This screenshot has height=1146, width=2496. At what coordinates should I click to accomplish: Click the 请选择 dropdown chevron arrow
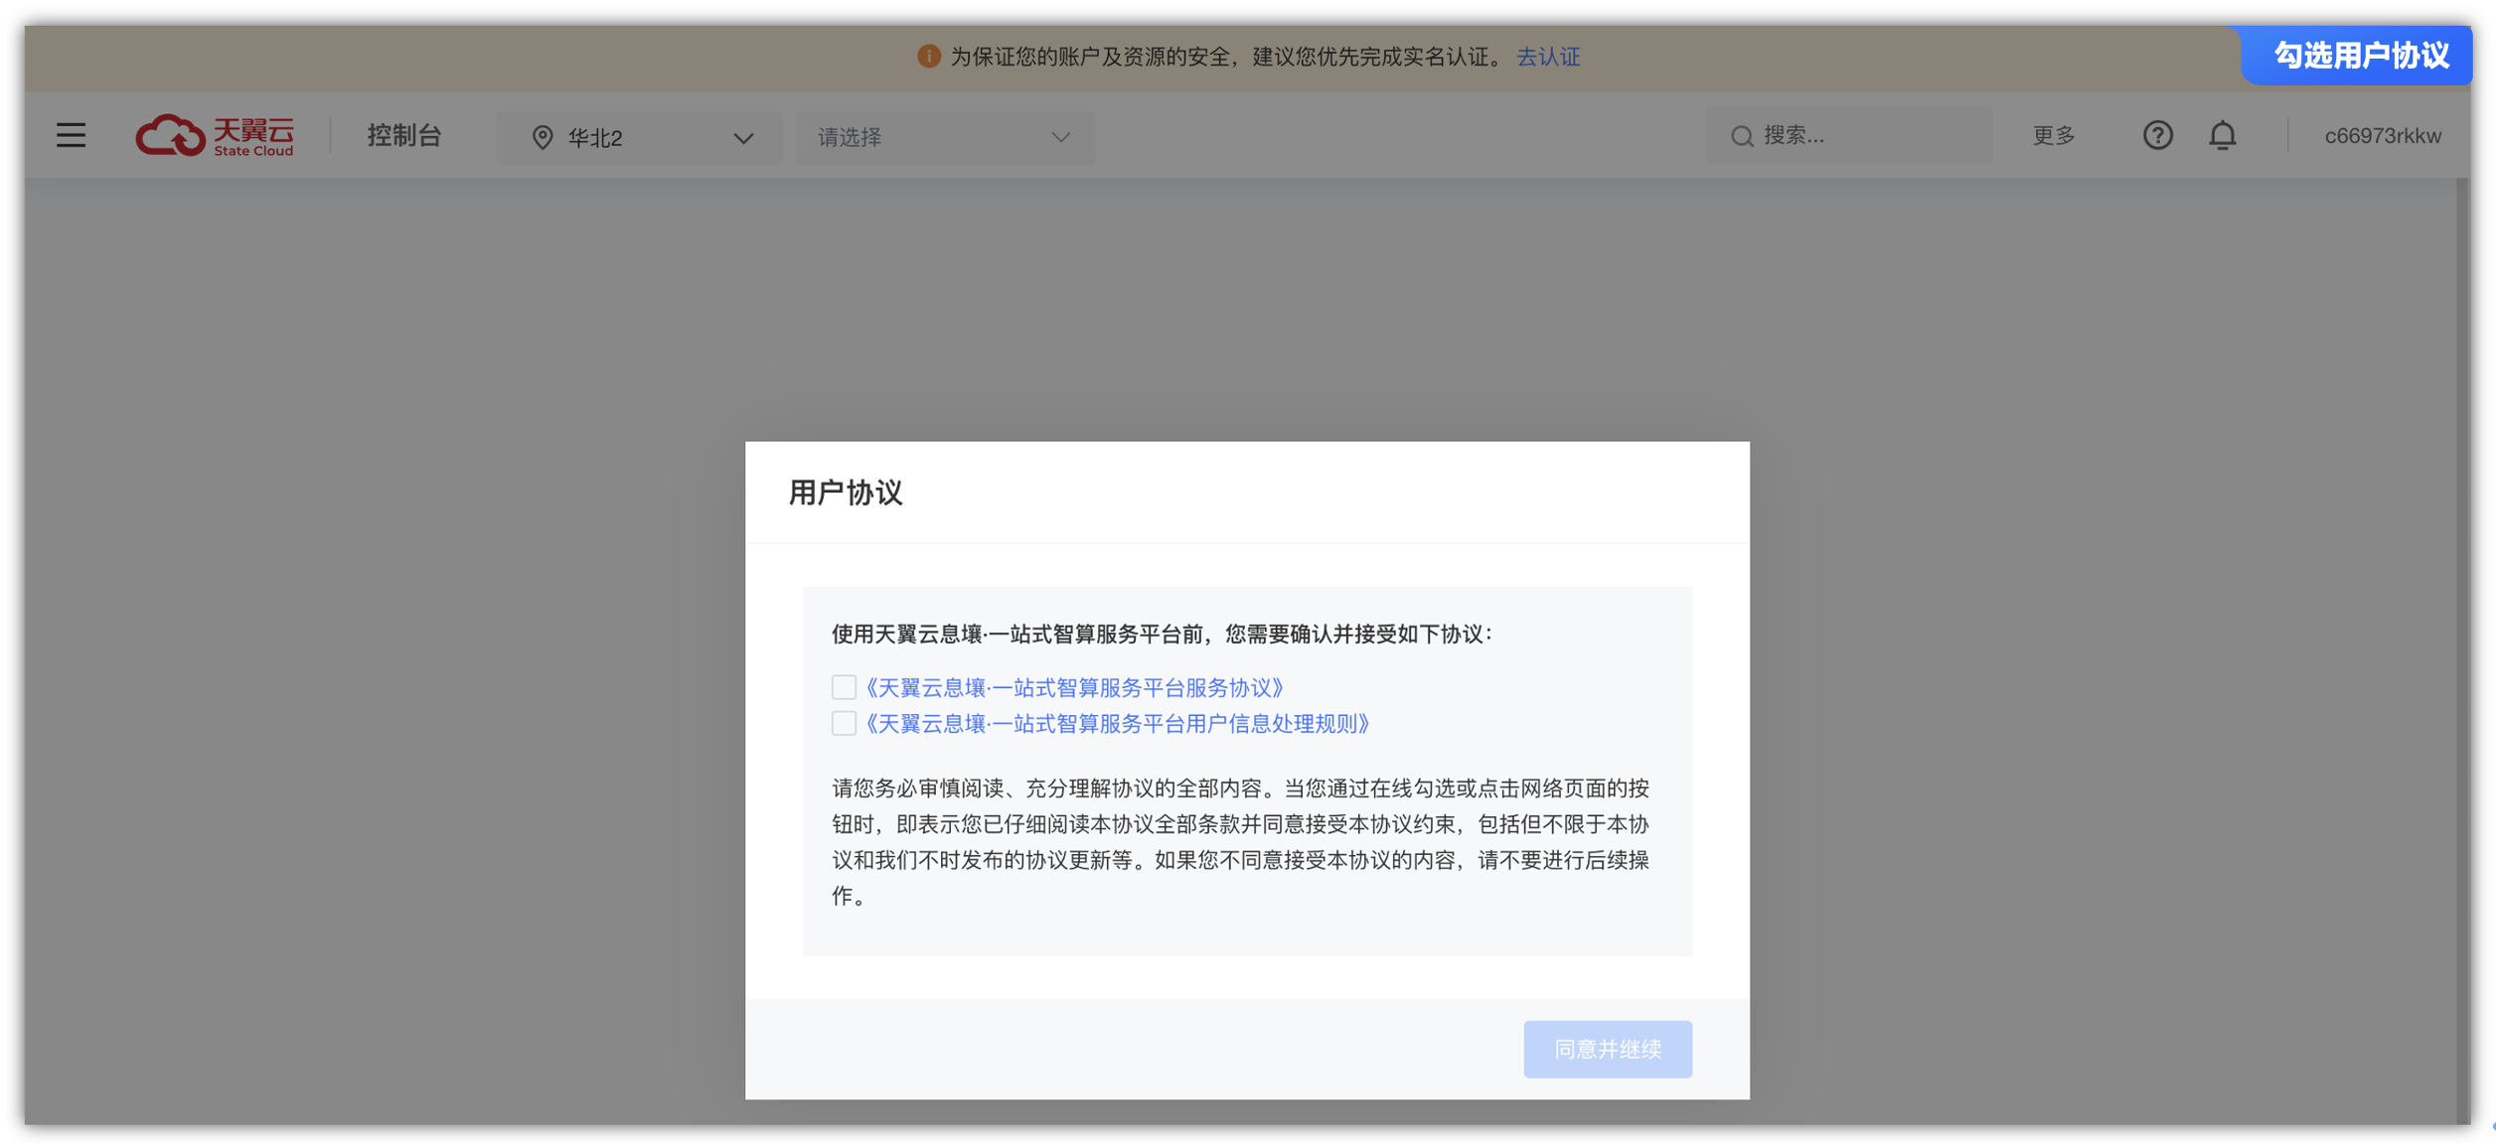tap(1060, 137)
